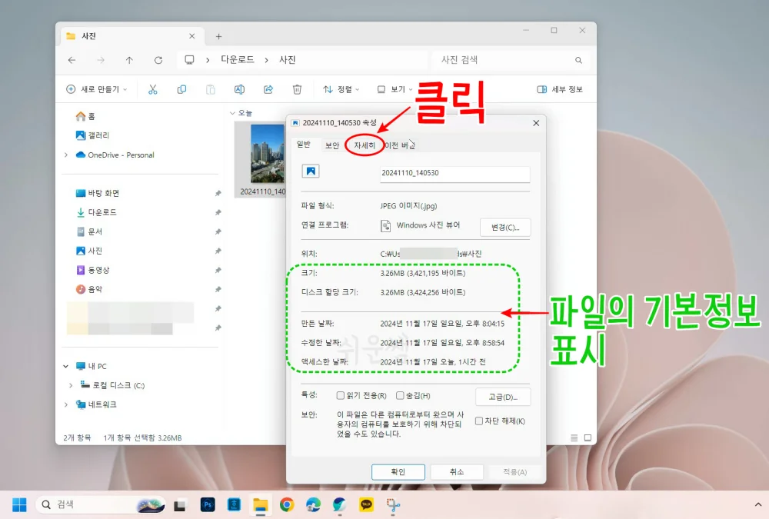Click the Paste icon in the toolbar

[x=212, y=90]
